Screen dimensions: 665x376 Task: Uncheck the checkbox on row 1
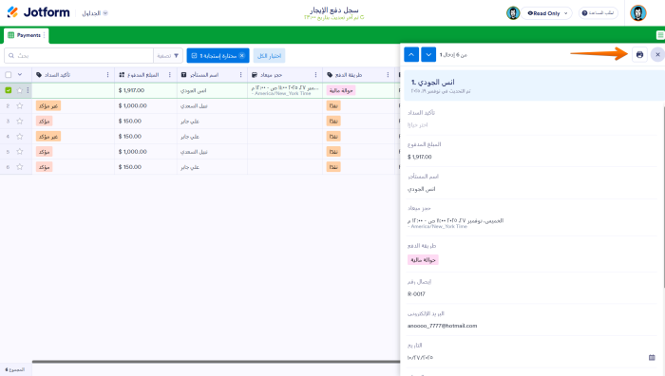click(x=8, y=90)
